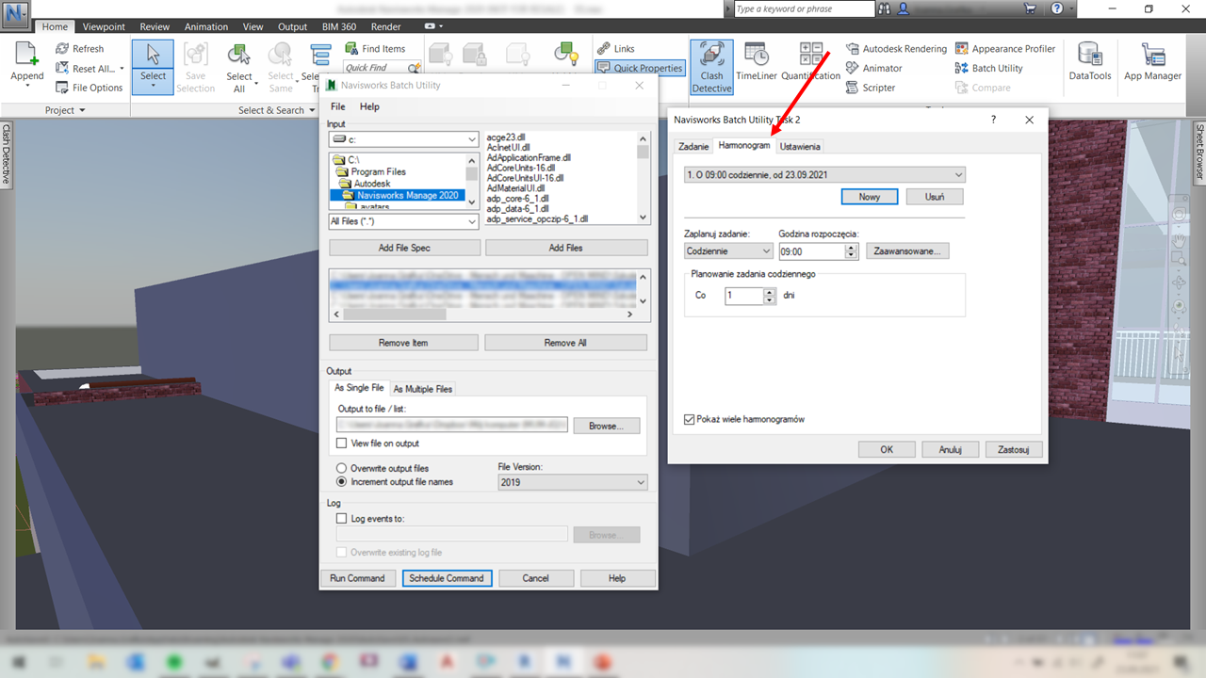Open the TimeLiner tool
This screenshot has width=1206, height=678.
click(x=756, y=64)
